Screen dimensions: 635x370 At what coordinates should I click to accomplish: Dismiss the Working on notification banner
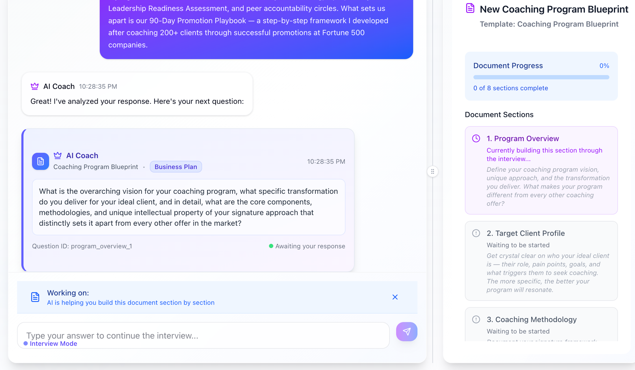click(x=395, y=297)
